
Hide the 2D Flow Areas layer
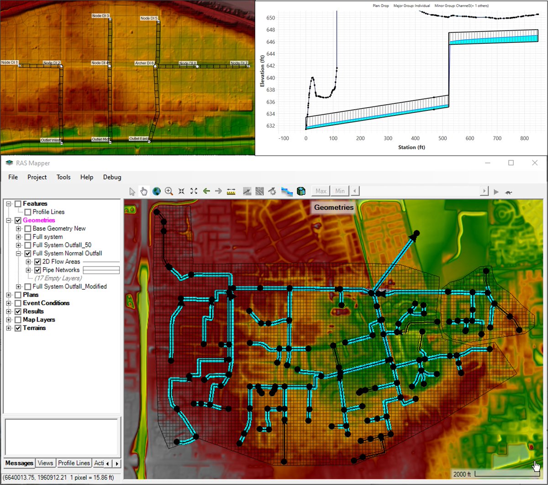point(38,262)
